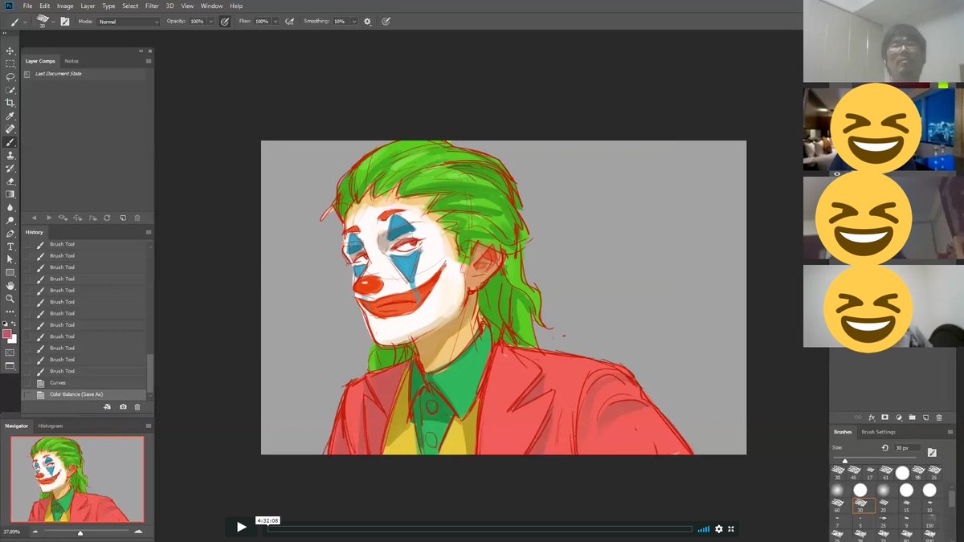964x542 pixels.
Task: Create new layer comp icon
Action: coord(123,218)
